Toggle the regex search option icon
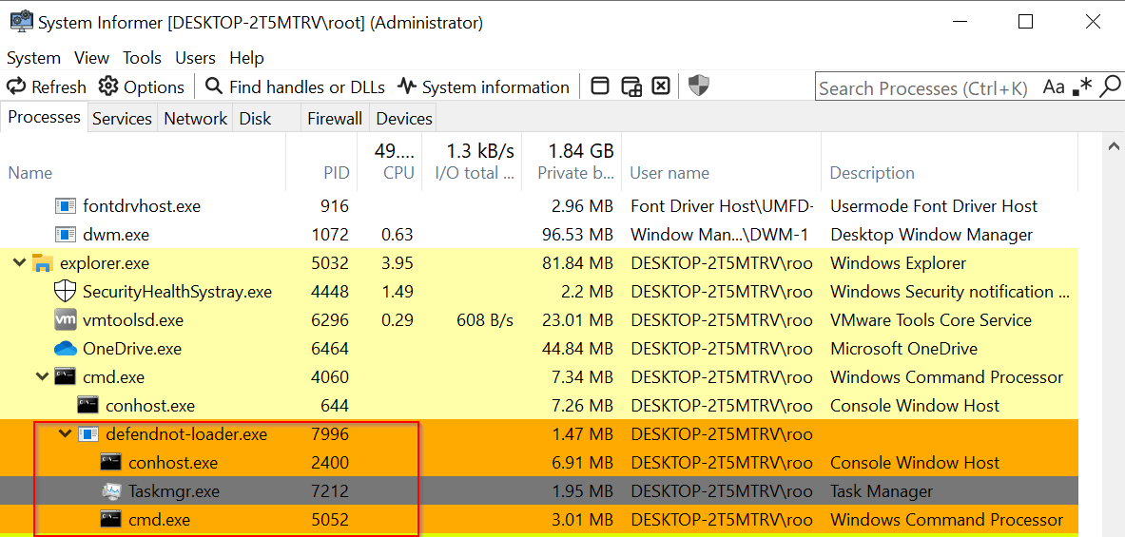The image size is (1125, 537). tap(1081, 87)
